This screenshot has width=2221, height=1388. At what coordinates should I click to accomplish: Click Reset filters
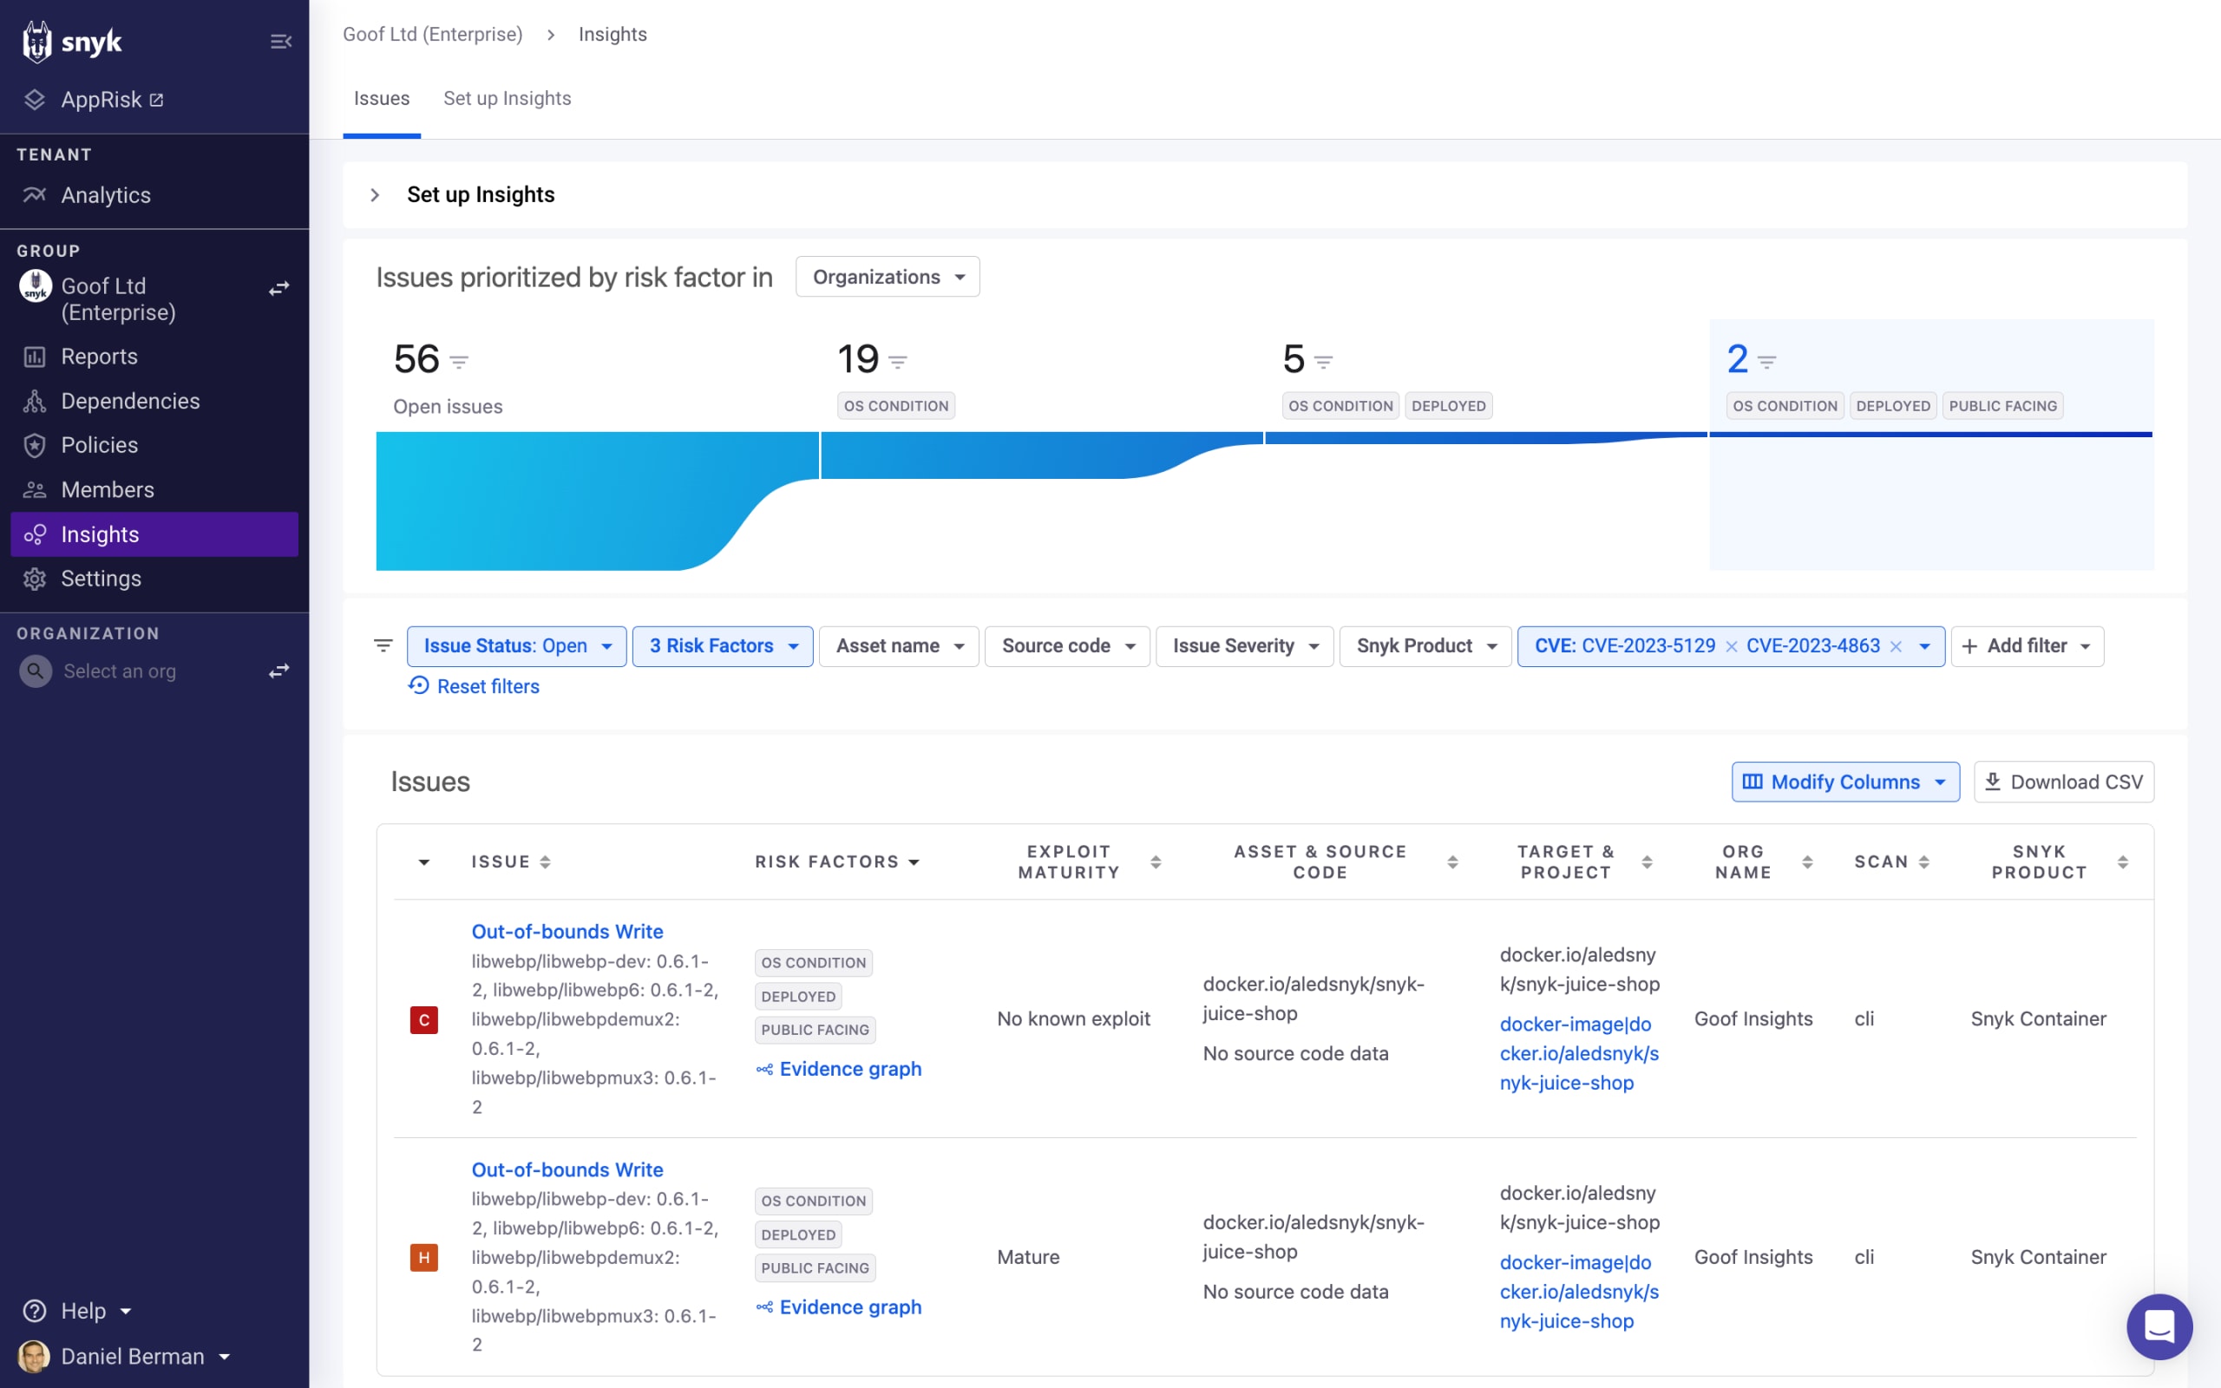click(475, 685)
